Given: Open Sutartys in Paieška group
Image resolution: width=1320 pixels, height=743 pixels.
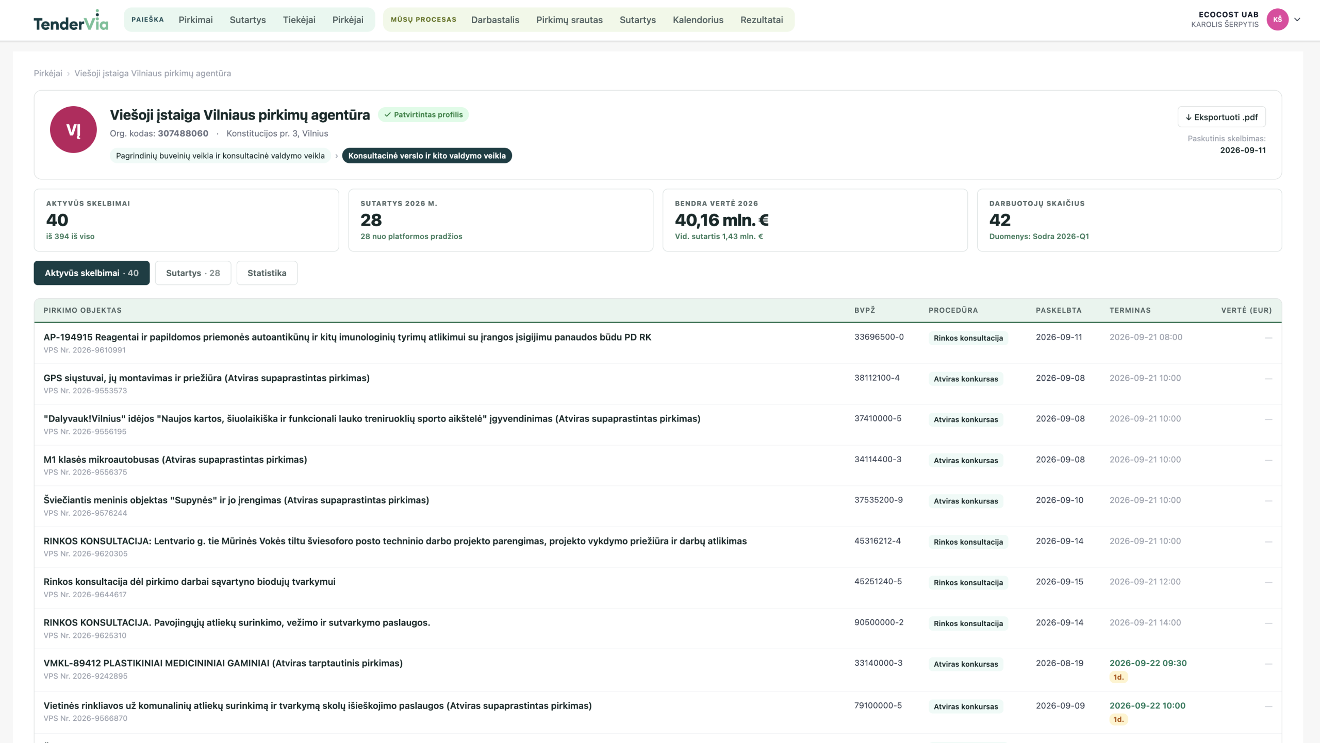Looking at the screenshot, I should click(x=247, y=20).
